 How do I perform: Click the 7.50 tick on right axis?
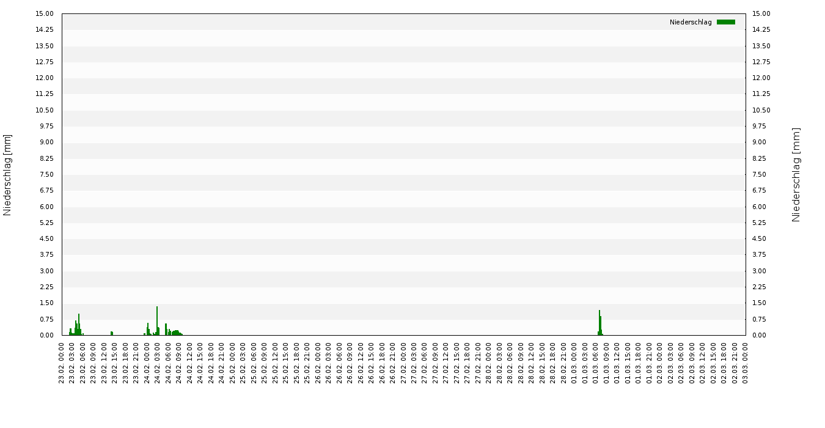pyautogui.click(x=761, y=174)
